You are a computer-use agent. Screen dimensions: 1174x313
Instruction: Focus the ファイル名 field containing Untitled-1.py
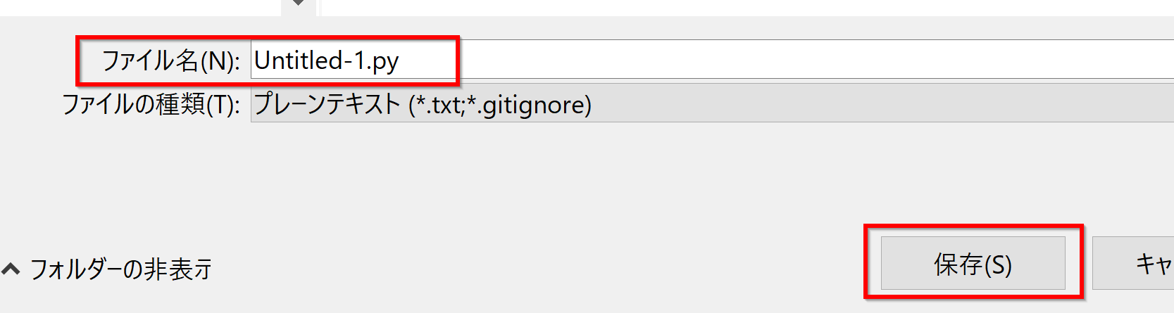point(712,60)
